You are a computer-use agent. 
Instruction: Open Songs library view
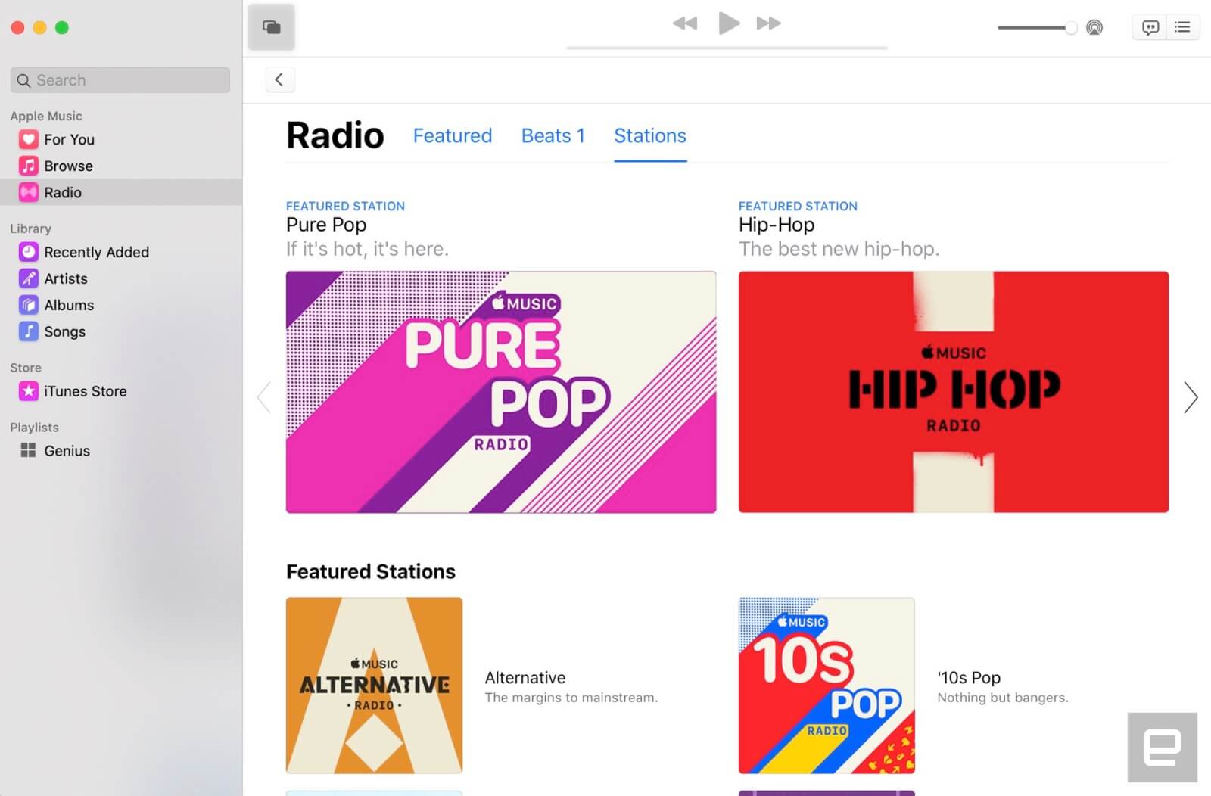click(x=64, y=331)
